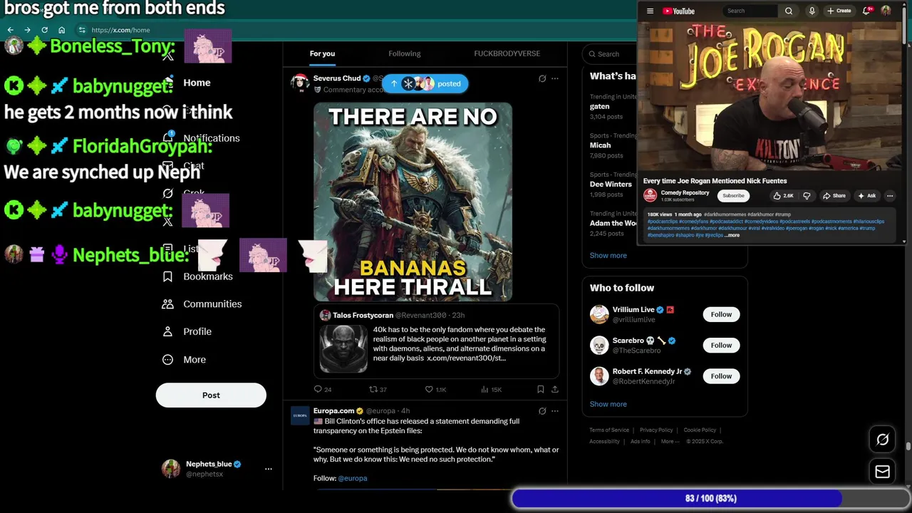Open the Terms of Service link
Screen dimensions: 912x513
point(609,430)
